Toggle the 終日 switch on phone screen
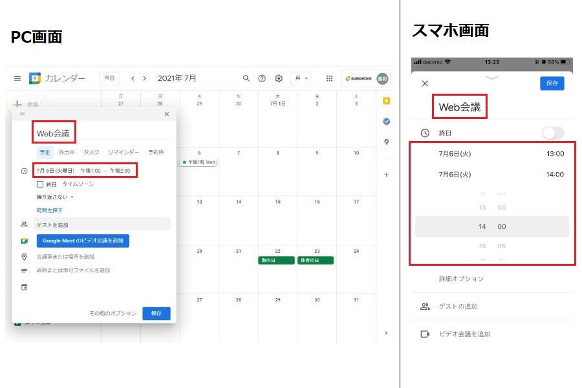Image resolution: width=582 pixels, height=388 pixels. 553,133
